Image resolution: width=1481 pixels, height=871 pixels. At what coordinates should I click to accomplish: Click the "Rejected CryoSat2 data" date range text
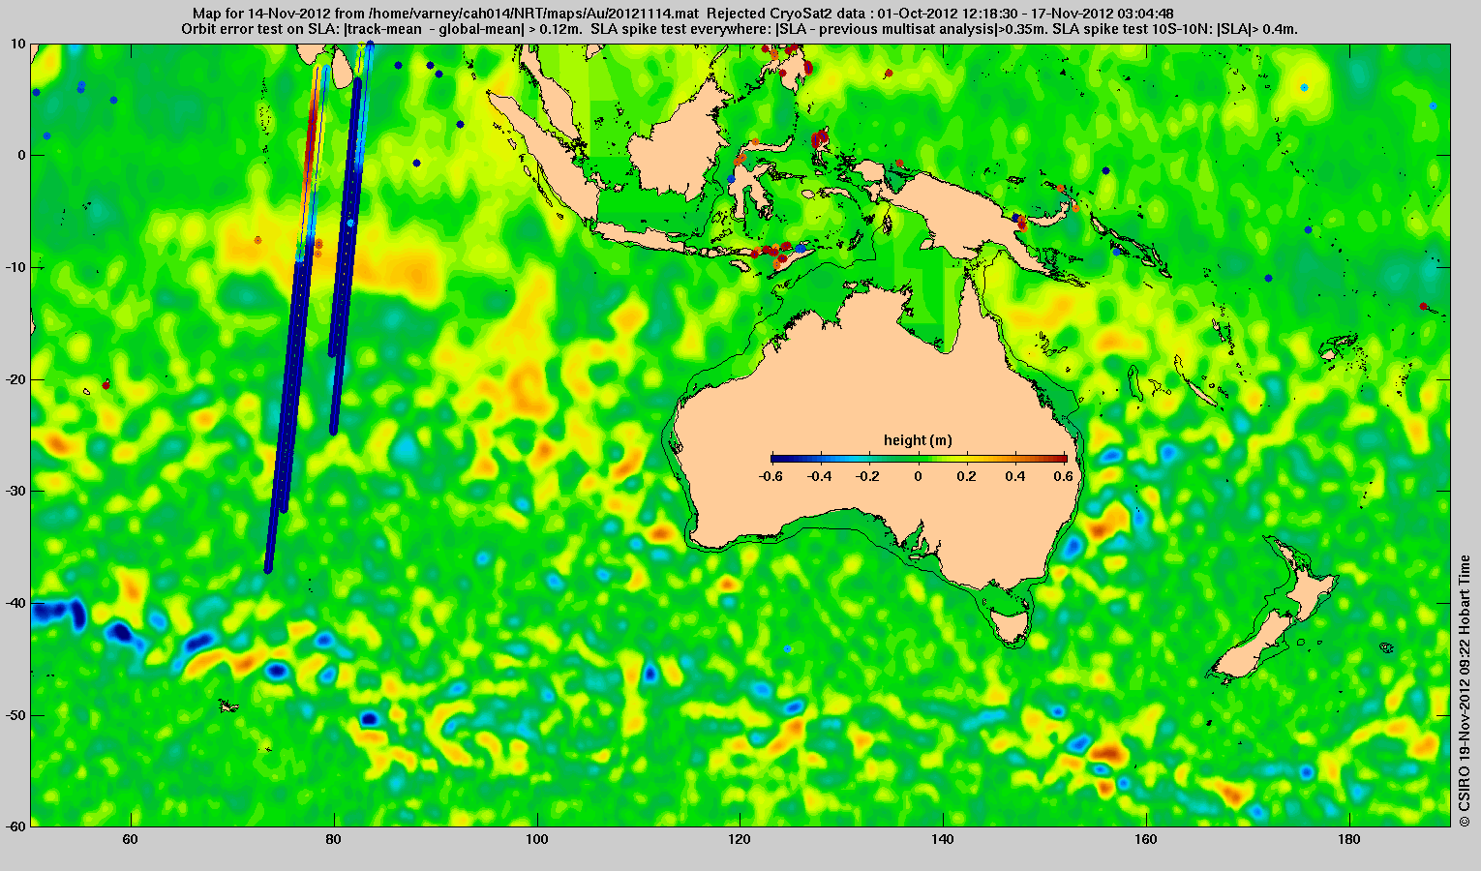pos(942,15)
